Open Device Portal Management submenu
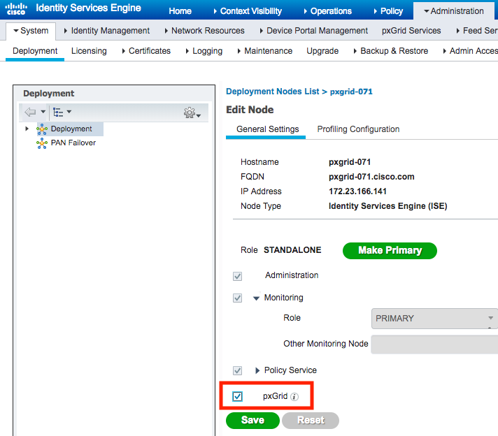Image resolution: width=498 pixels, height=436 pixels. pos(313,31)
